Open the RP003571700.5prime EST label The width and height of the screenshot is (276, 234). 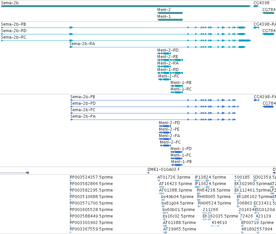(x=91, y=203)
